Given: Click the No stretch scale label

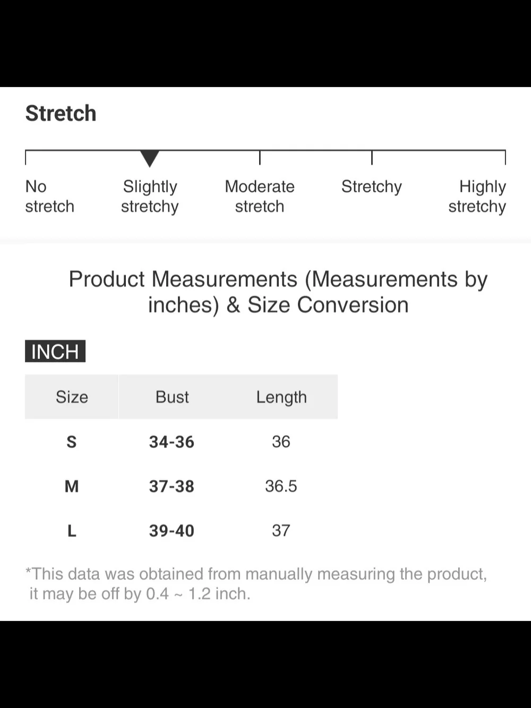Looking at the screenshot, I should [x=50, y=196].
